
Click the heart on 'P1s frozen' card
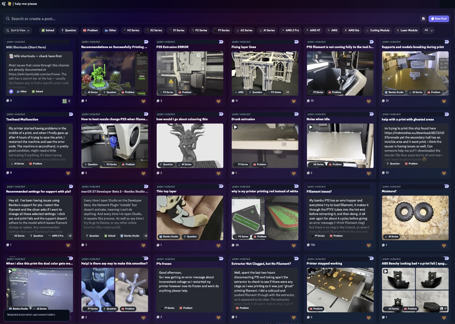coord(218,318)
